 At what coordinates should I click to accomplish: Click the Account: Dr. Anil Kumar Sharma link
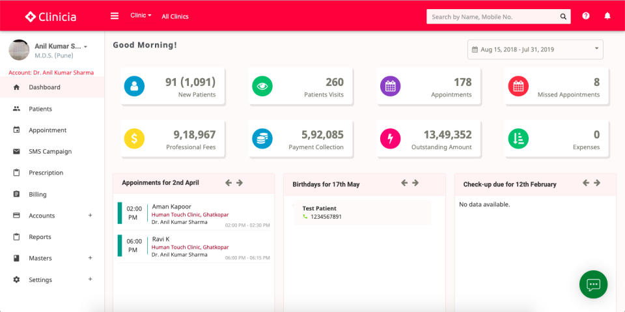click(x=51, y=72)
